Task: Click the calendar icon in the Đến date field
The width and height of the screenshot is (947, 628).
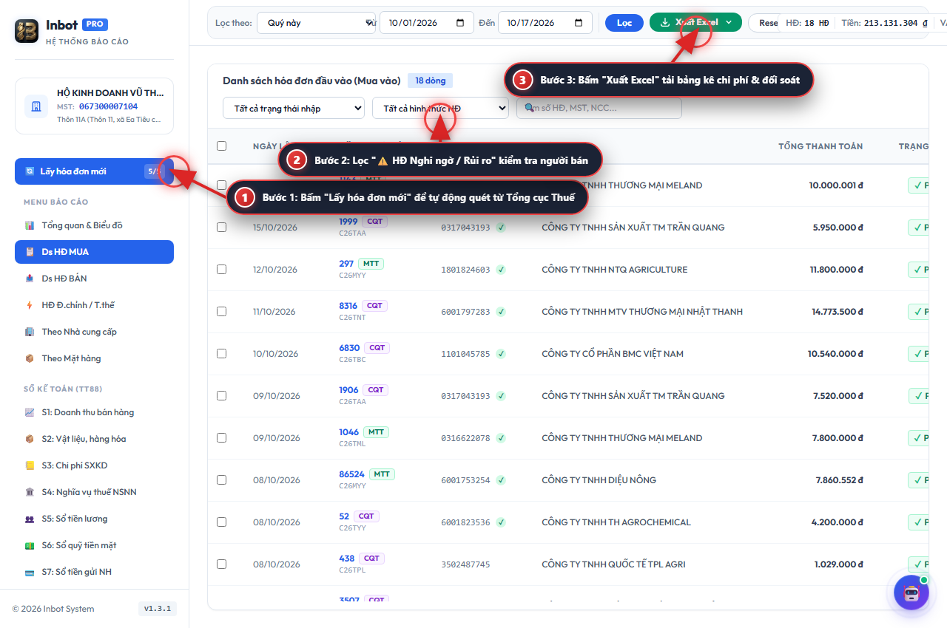Action: 579,23
